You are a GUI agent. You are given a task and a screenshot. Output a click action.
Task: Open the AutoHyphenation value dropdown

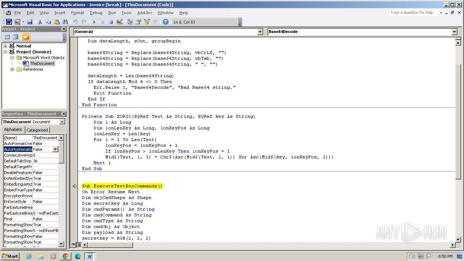click(55, 149)
